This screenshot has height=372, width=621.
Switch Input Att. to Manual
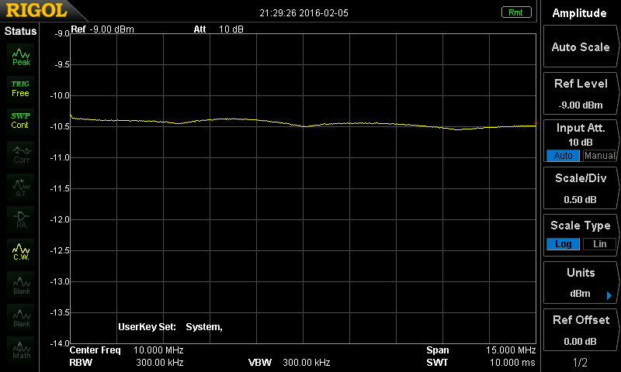coord(598,156)
